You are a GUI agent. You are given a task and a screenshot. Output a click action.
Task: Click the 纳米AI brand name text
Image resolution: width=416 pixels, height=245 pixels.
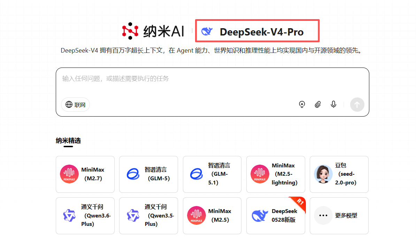coord(164,32)
